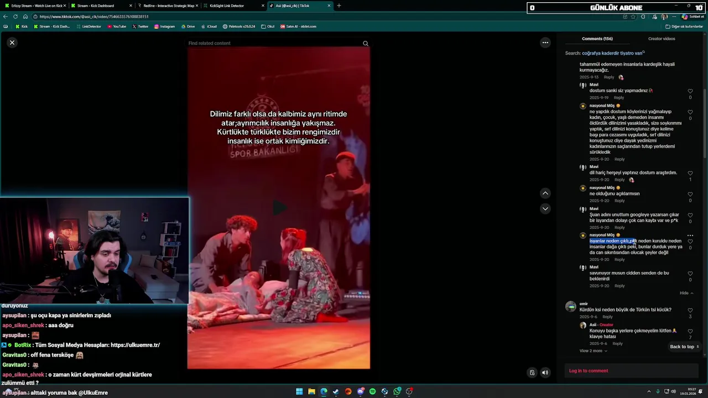708x398 pixels.
Task: Like the comment starting 'Şuan adını unuttum'
Action: pyautogui.click(x=690, y=215)
